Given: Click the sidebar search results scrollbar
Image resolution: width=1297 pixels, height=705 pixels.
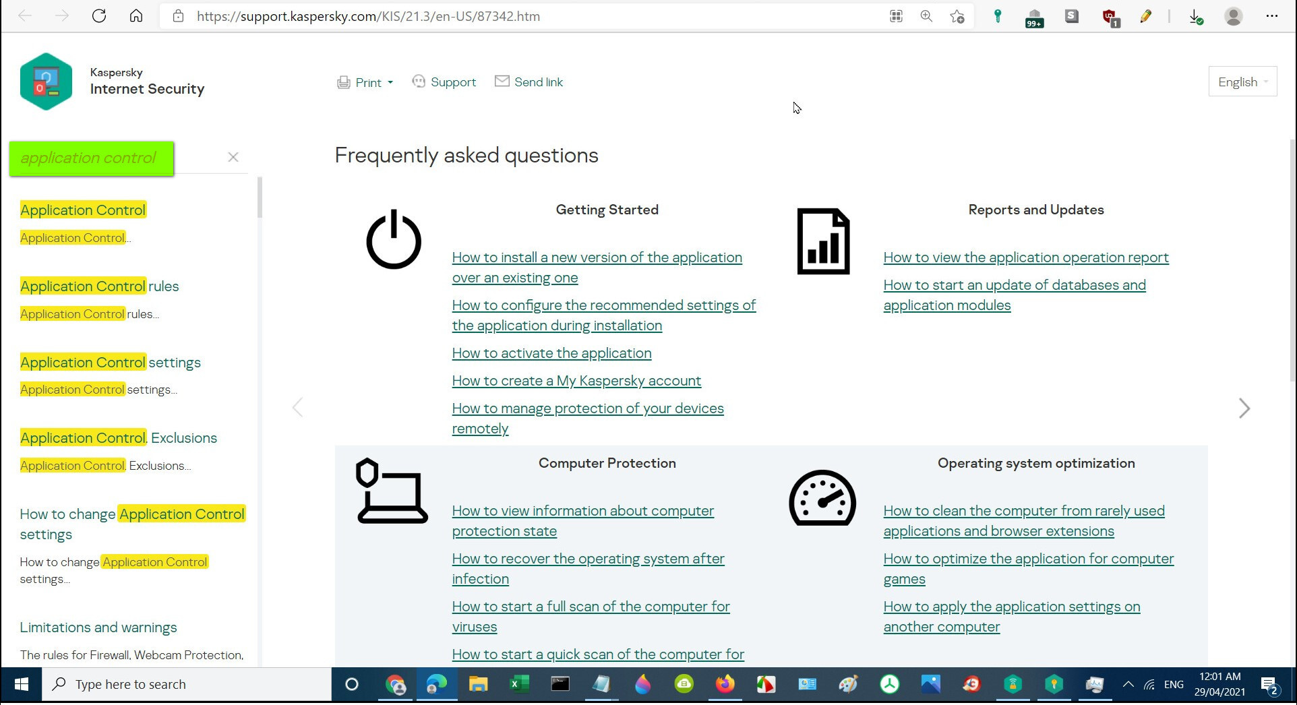Looking at the screenshot, I should [x=260, y=197].
